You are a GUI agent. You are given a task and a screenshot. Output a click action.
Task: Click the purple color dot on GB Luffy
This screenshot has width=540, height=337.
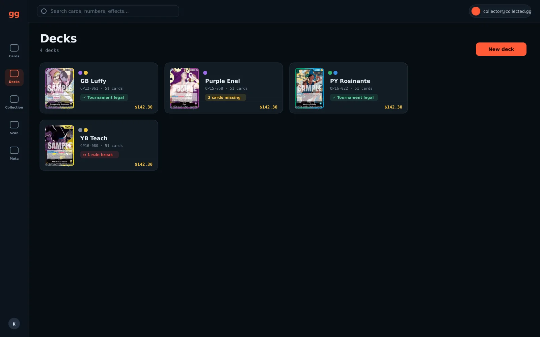(80, 73)
